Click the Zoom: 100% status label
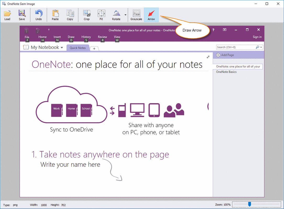This screenshot has width=284, height=209. pos(223,205)
